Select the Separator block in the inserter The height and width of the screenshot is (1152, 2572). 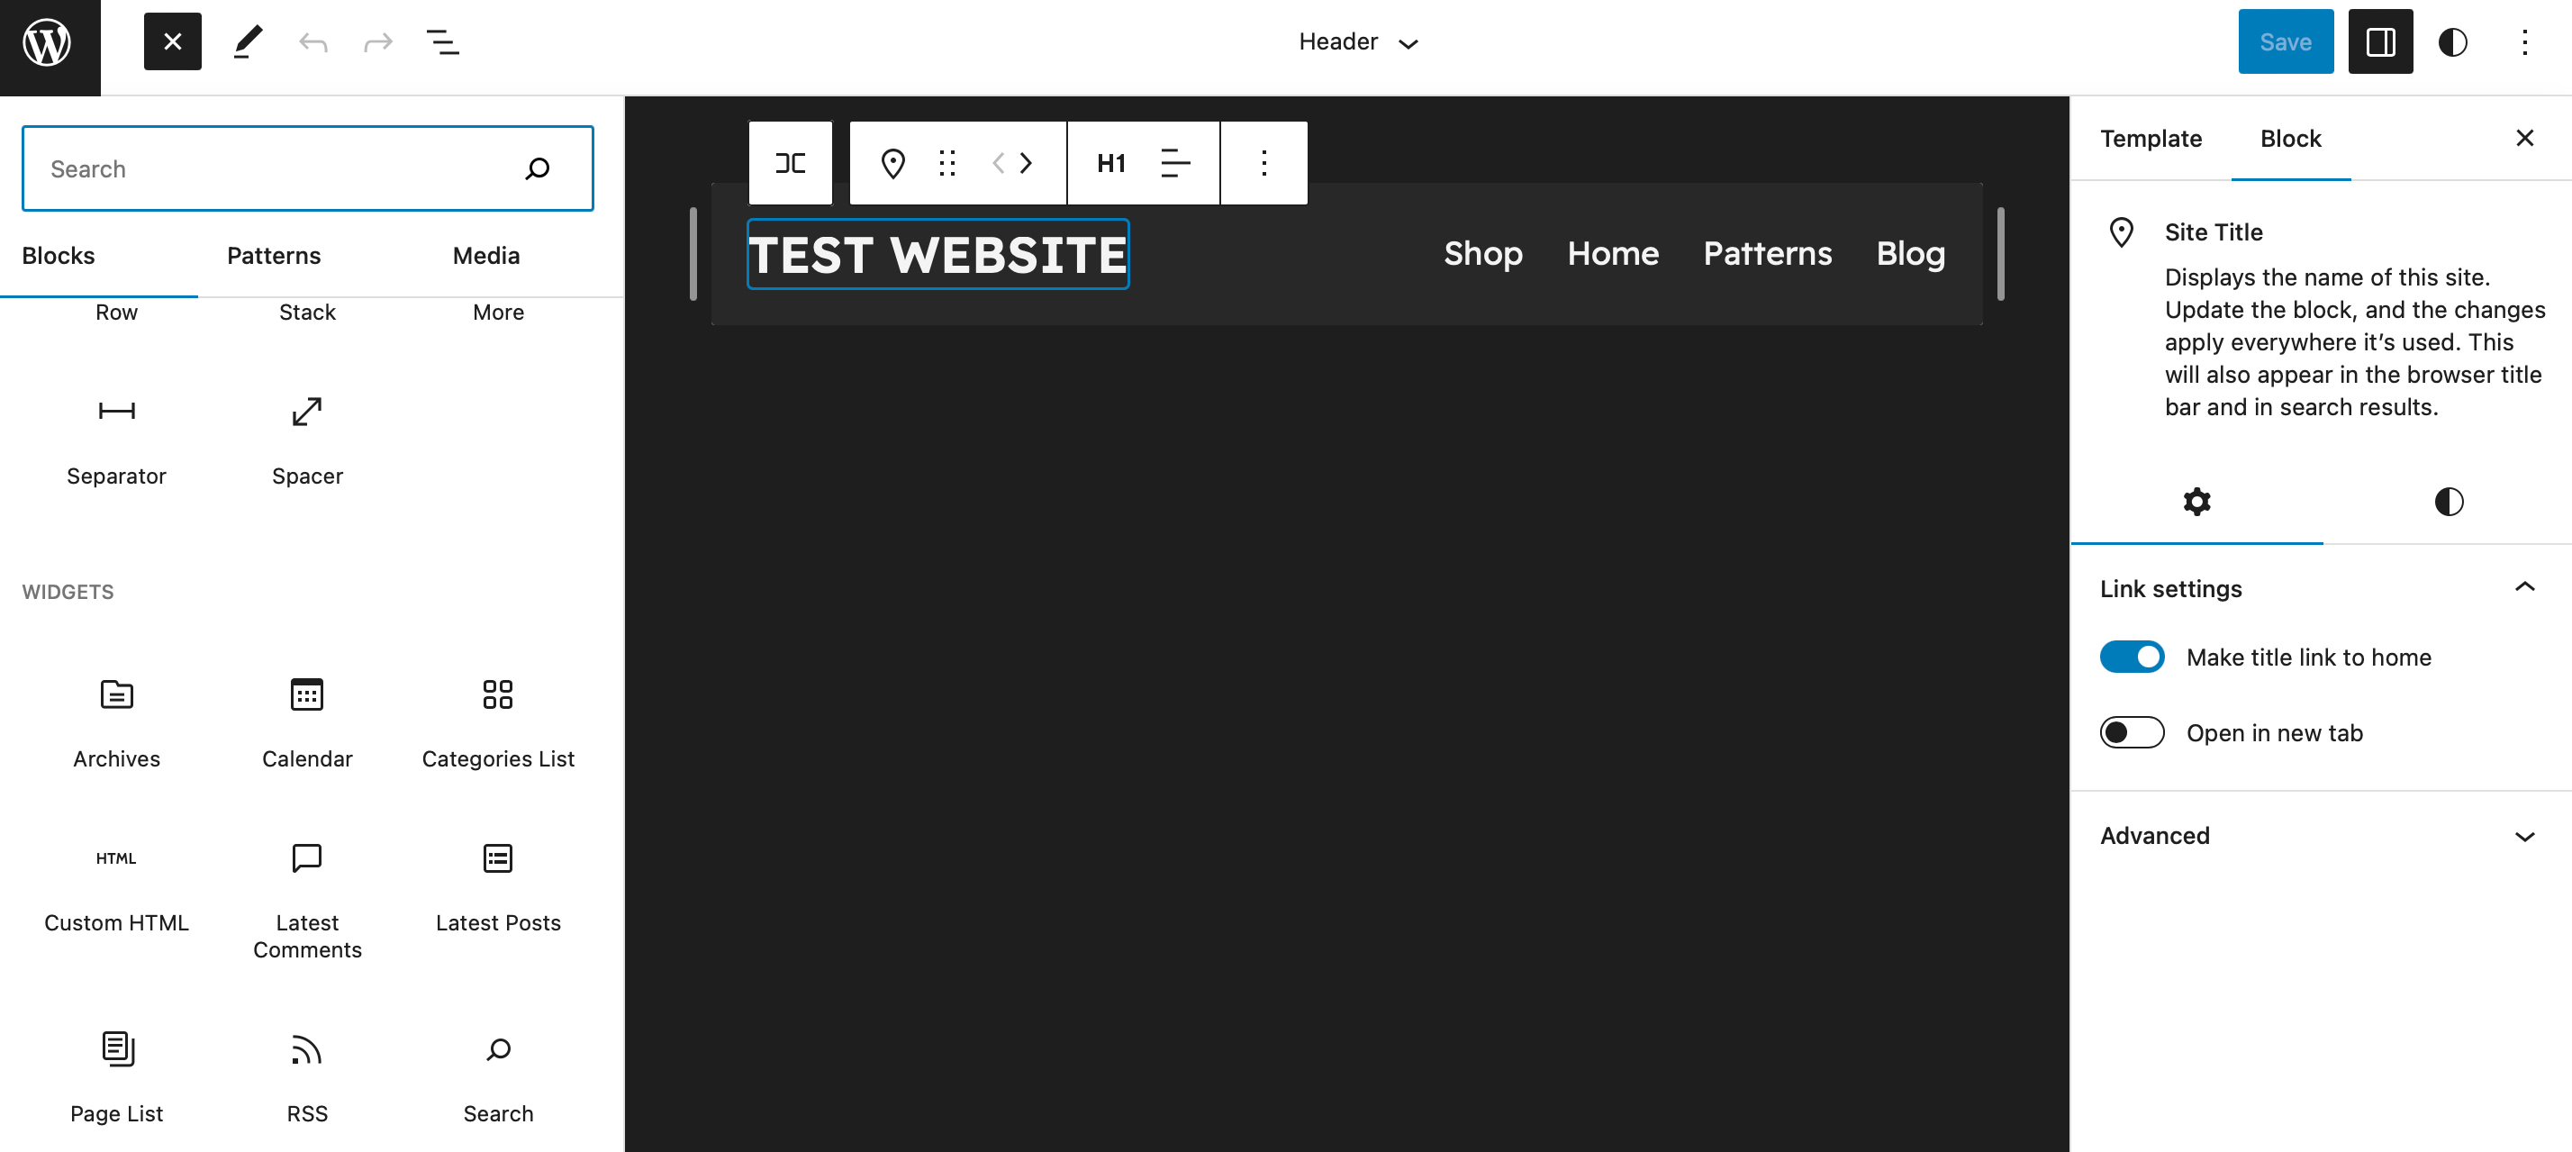(x=116, y=440)
